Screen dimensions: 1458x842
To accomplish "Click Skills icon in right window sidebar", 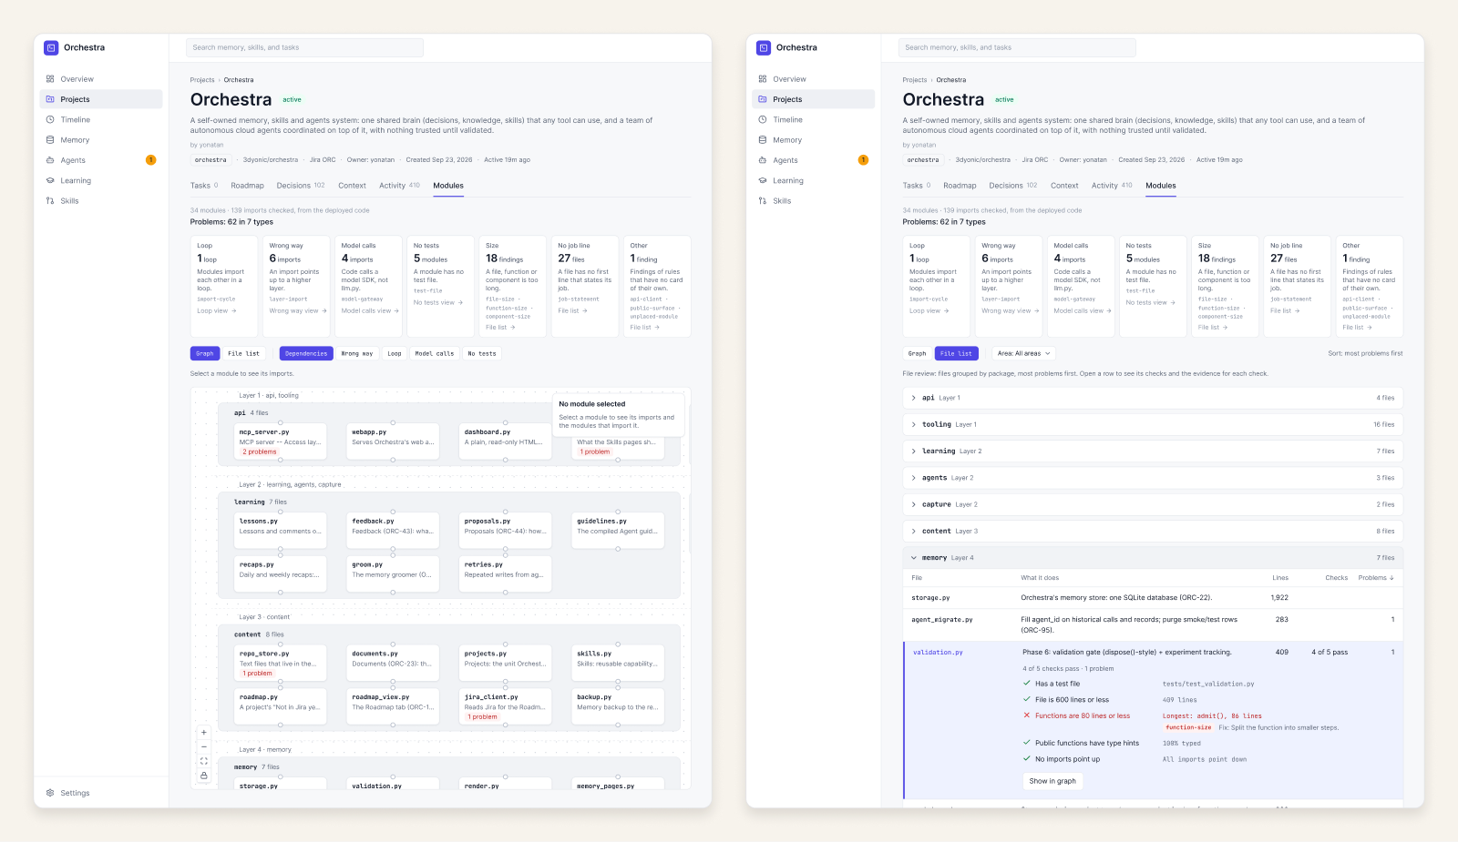I will coord(763,201).
